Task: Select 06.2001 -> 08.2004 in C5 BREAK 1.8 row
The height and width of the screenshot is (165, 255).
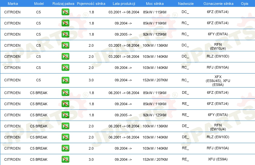Action: [x=124, y=93]
